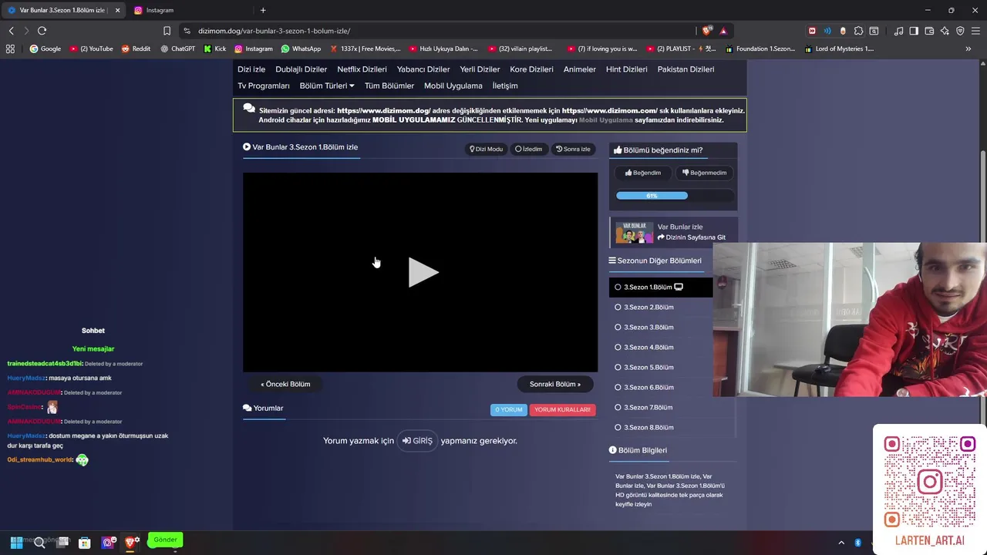Open a new tab with plus button
The height and width of the screenshot is (555, 987).
pos(263,10)
